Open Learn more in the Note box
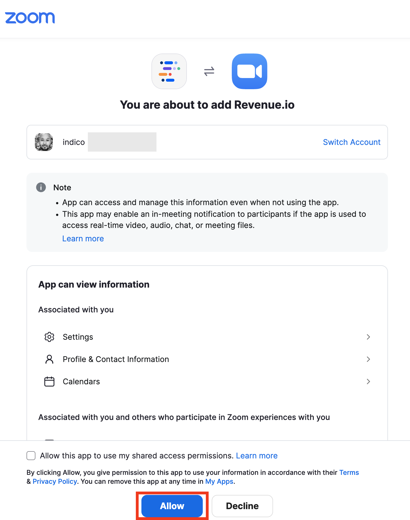The image size is (410, 520). [83, 239]
